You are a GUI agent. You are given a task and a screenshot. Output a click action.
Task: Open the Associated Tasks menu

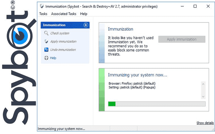pyautogui.click(x=63, y=14)
